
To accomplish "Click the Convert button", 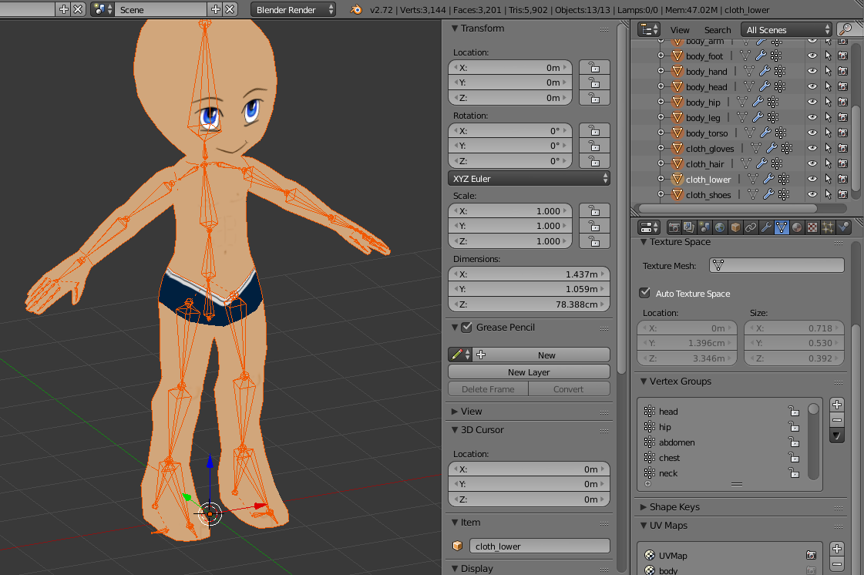I will coord(569,388).
